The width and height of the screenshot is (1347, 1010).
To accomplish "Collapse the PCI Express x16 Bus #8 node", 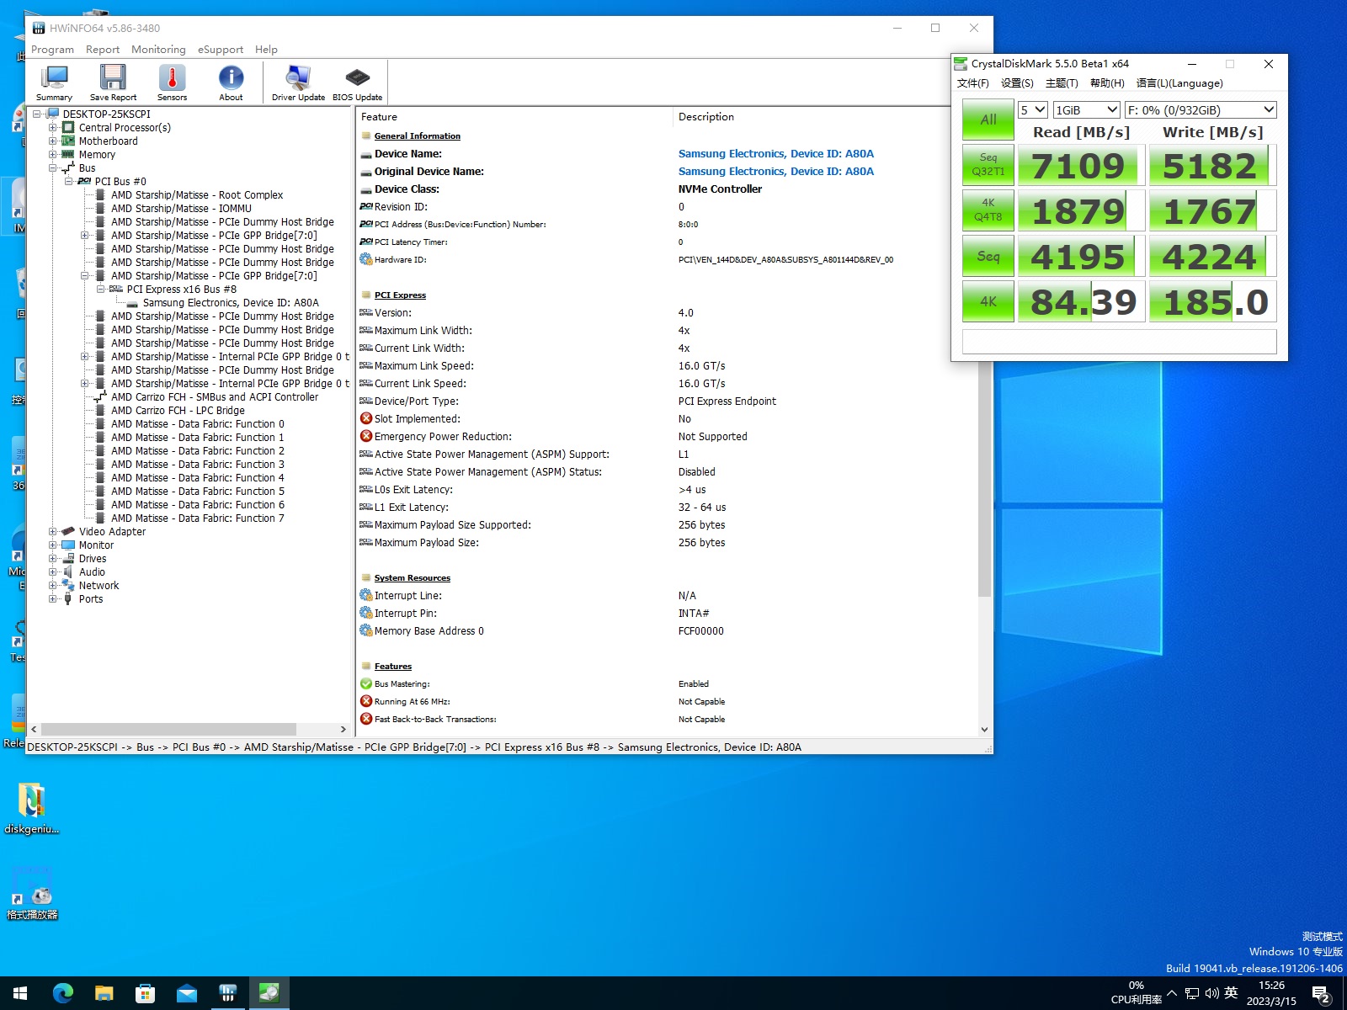I will point(100,290).
